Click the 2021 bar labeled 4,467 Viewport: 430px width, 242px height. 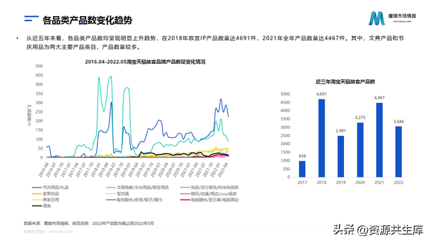click(379, 140)
